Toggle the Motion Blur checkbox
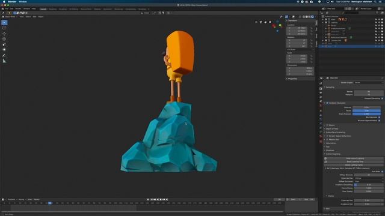This screenshot has height=216, width=385. [327, 140]
